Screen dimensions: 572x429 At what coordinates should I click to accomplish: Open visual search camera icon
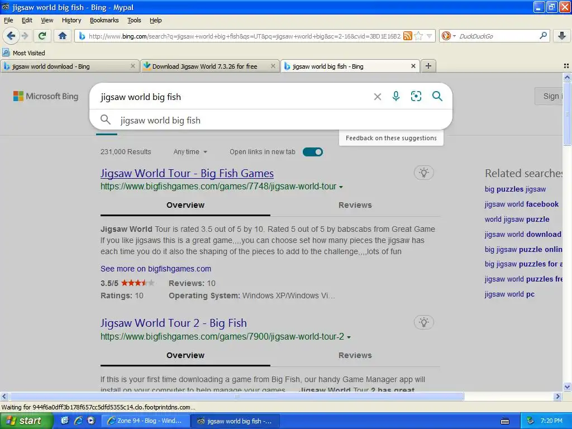(416, 96)
